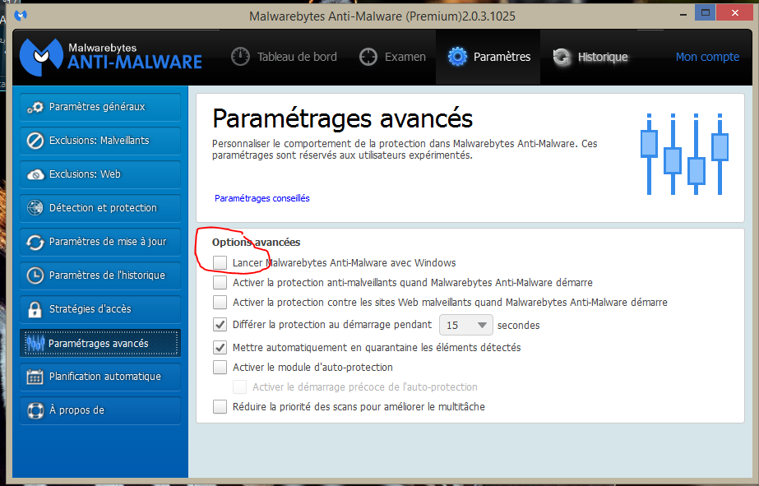759x486 pixels.
Task: Select the Paramètres tab
Action: coord(488,57)
